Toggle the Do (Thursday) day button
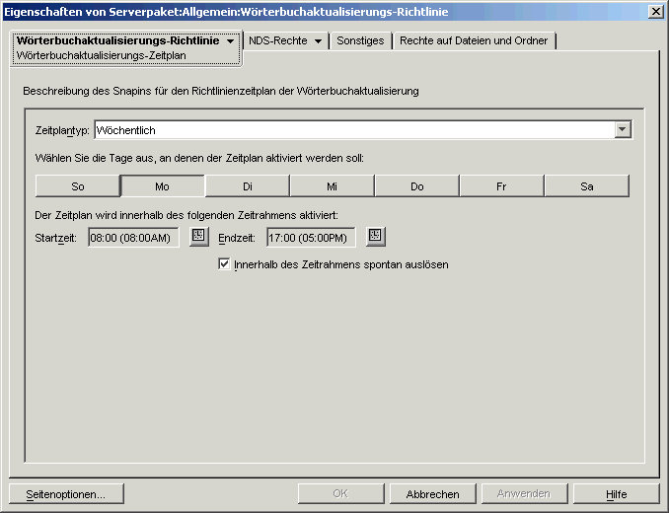Image resolution: width=669 pixels, height=513 pixels. pyautogui.click(x=416, y=186)
